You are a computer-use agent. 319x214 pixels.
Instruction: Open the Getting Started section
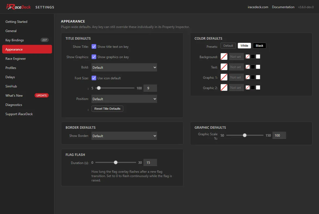click(27, 21)
